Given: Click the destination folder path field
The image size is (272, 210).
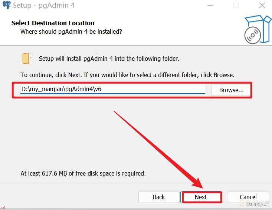Looking at the screenshot, I should click(x=112, y=89).
